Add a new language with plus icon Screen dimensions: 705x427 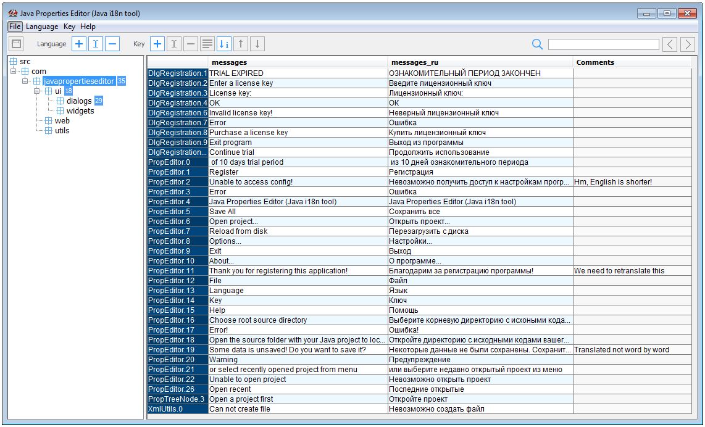click(78, 44)
